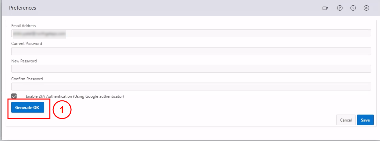Click into the Current Password field
The image size is (380, 141).
click(x=191, y=51)
